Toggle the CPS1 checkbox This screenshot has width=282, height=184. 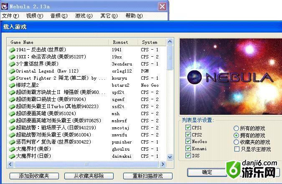[x=188, y=128]
